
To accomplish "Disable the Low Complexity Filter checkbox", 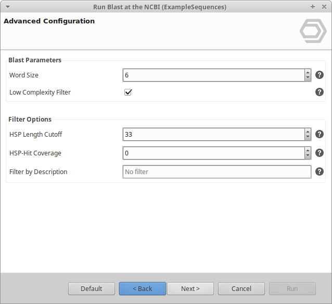I will pos(128,92).
